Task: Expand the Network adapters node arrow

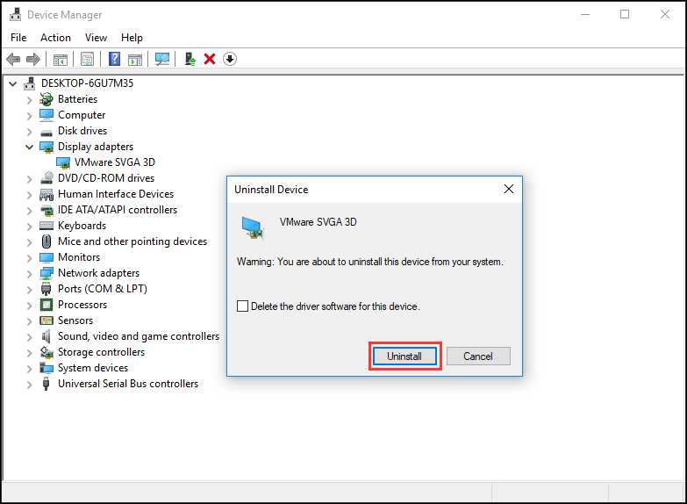Action: tap(29, 274)
